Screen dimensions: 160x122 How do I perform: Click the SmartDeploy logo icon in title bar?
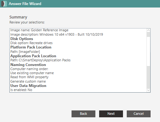pos(4,4)
